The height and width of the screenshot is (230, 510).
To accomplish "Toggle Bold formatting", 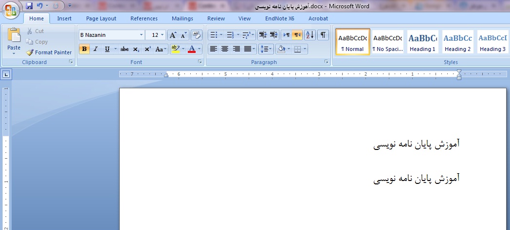I will click(84, 49).
